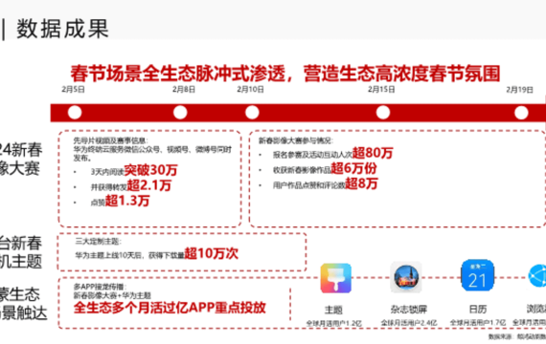546x344 pixels.
Task: Click the 全球月活用户1.7亿 caption
Action: tap(478, 322)
